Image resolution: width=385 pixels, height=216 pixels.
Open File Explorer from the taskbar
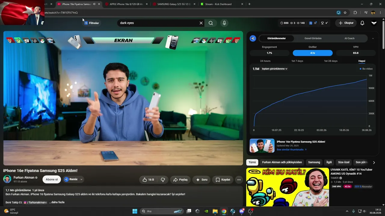coord(215,211)
